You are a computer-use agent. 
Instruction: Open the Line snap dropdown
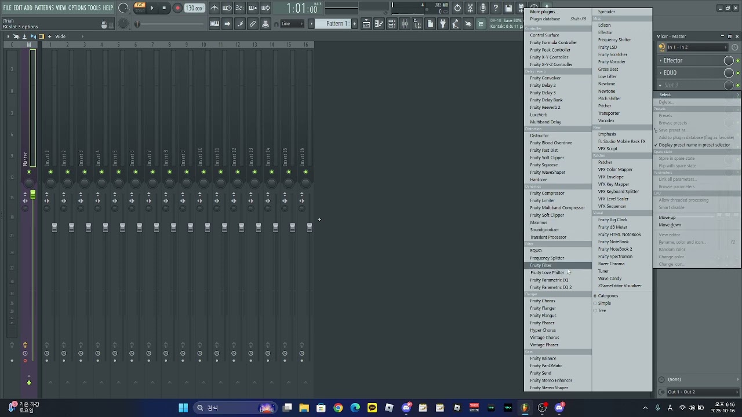coord(292,24)
